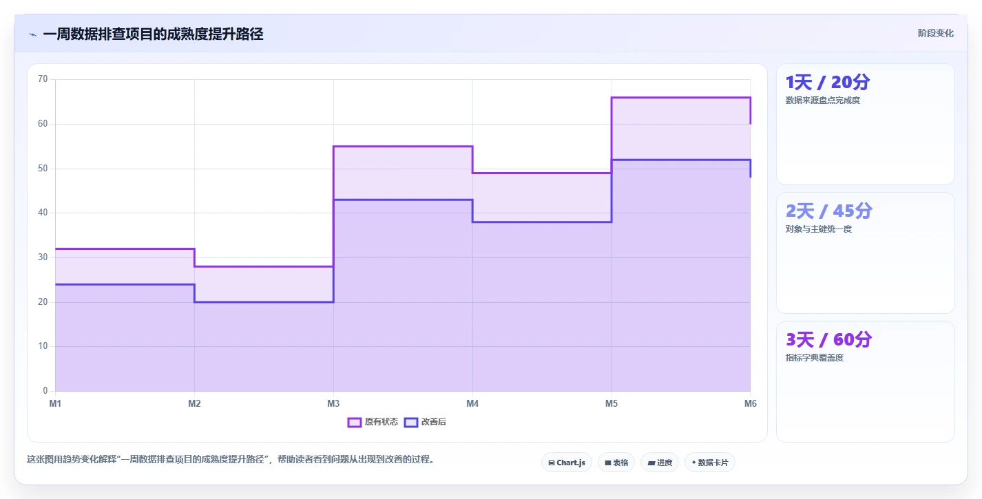This screenshot has width=982, height=499.
Task: Select the 表格 tag
Action: click(616, 463)
